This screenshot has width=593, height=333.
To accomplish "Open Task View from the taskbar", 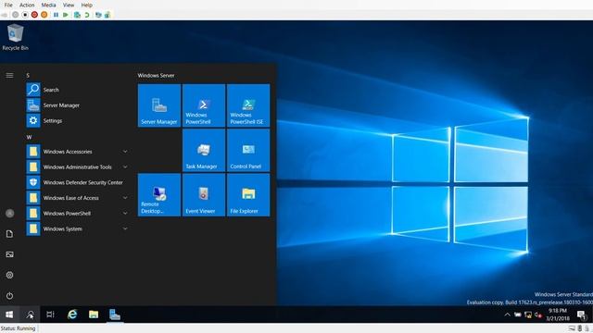I will point(50,314).
